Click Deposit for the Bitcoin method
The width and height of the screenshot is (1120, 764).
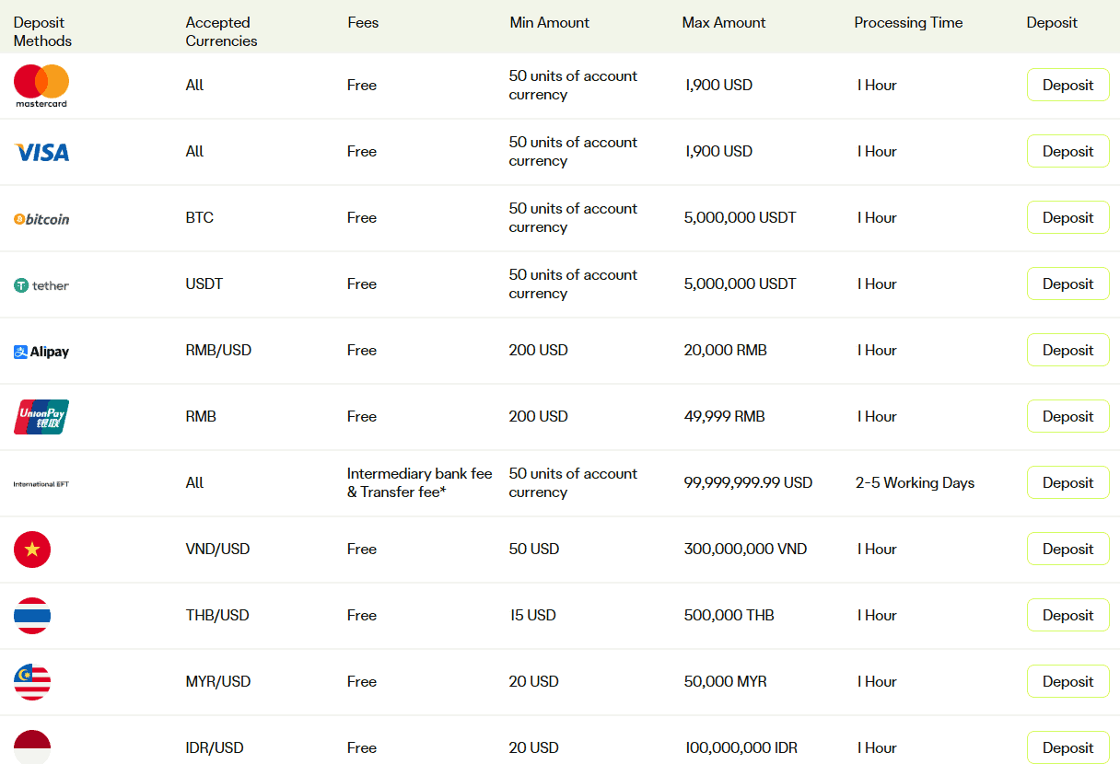(x=1067, y=217)
